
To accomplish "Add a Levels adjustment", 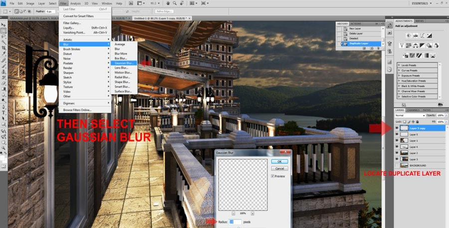I will click(x=416, y=35).
